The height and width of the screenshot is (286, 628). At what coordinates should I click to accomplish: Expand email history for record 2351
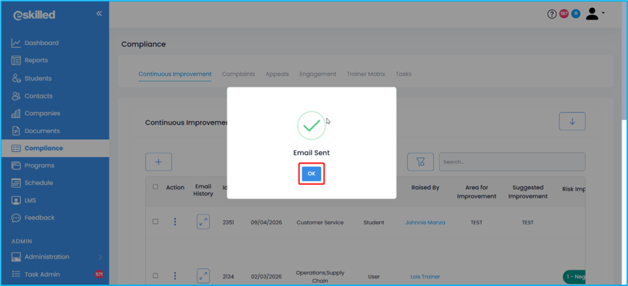(x=203, y=222)
